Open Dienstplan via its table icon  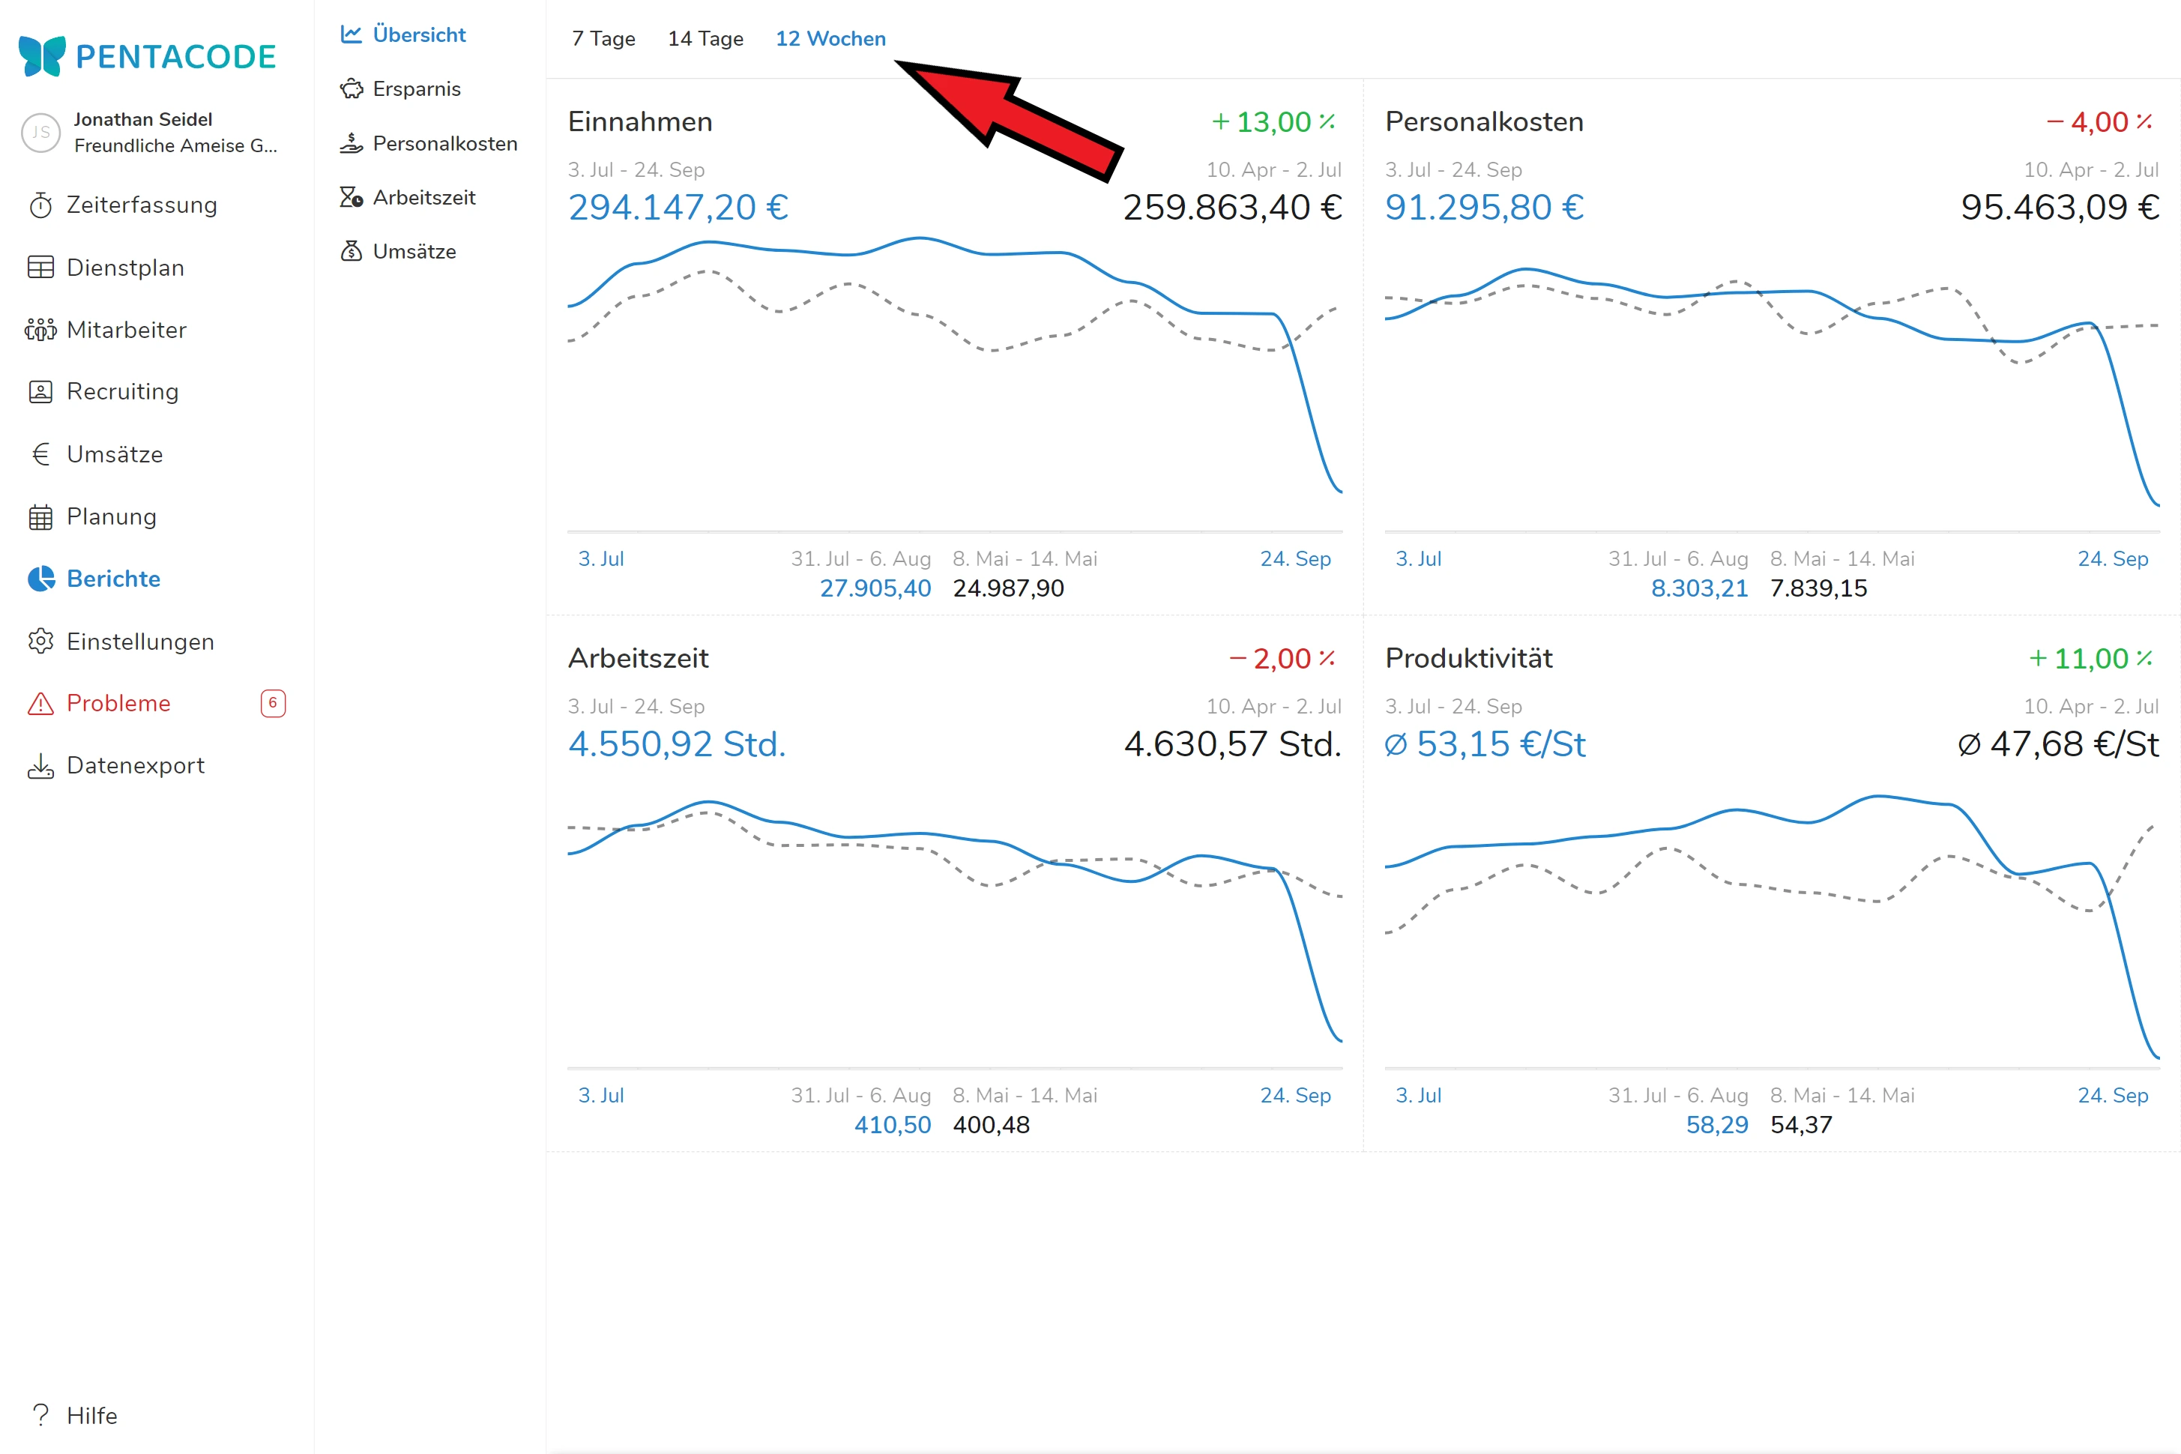pyautogui.click(x=40, y=267)
